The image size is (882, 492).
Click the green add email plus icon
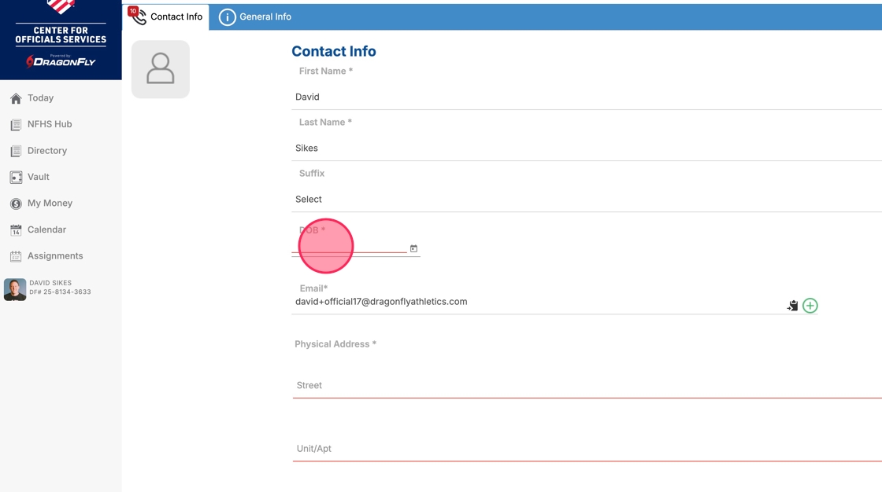pos(810,306)
